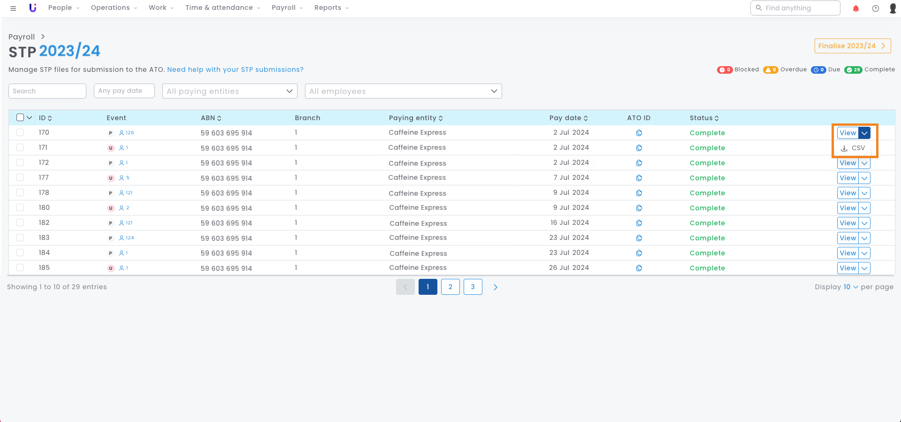Screen dimensions: 901x422
Task: Expand View options arrow for row 177
Action: 864,178
